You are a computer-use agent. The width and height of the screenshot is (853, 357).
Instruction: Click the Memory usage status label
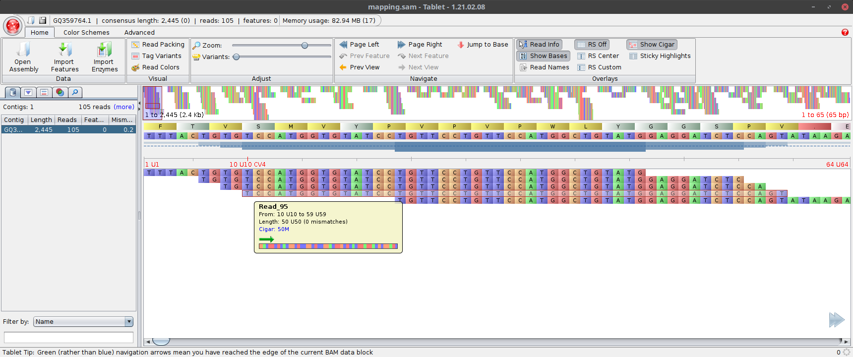pyautogui.click(x=329, y=20)
